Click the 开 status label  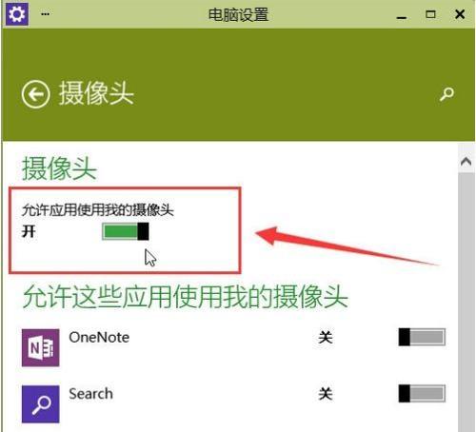29,231
